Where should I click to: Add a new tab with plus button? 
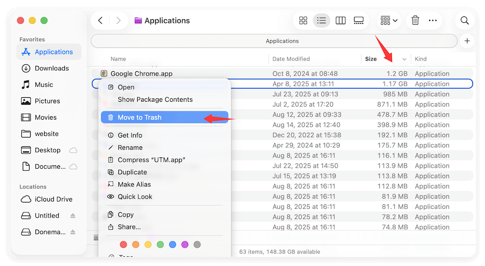coord(467,41)
